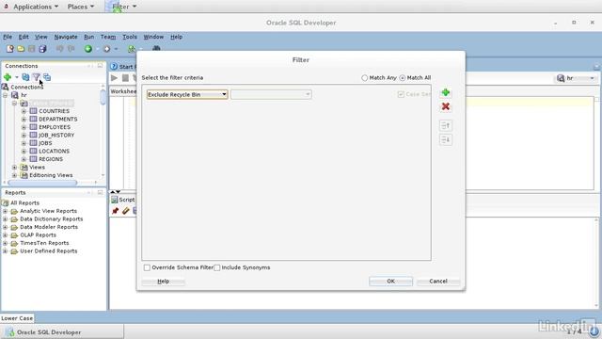The height and width of the screenshot is (339, 602).
Task: Enable Include Synonyms checkbox
Action: pyautogui.click(x=217, y=267)
